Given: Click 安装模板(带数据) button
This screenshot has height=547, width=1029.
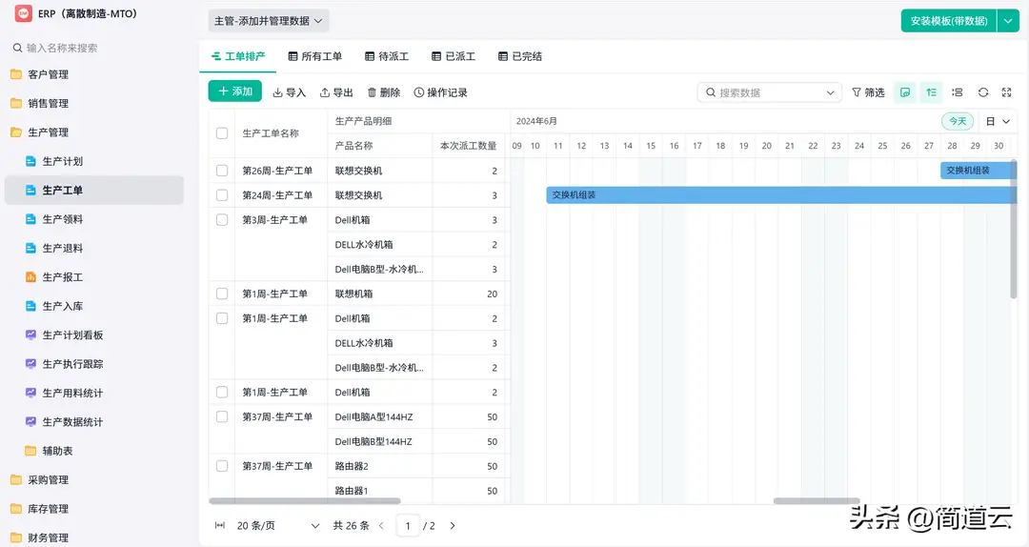Looking at the screenshot, I should coord(949,21).
